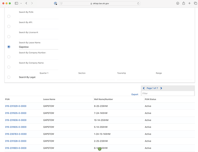
Task: Click the privacy shield icon in the toolbar
Action: 55,3
